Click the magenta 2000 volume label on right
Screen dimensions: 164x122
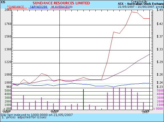[x=160, y=101]
